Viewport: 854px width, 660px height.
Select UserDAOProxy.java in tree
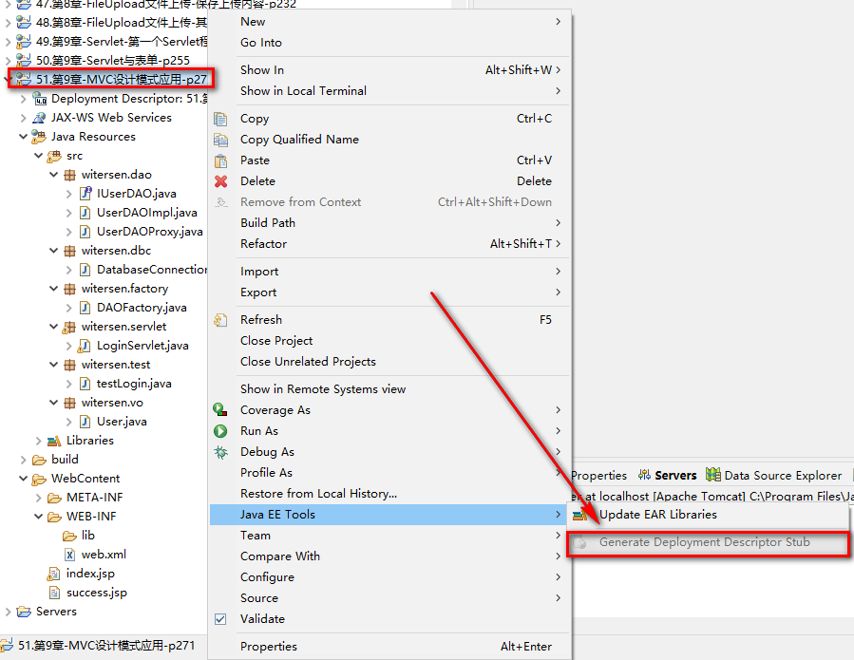[x=150, y=232]
